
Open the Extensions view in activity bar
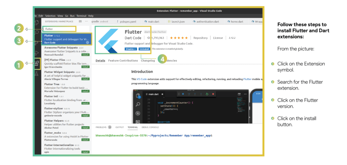tap(37, 63)
